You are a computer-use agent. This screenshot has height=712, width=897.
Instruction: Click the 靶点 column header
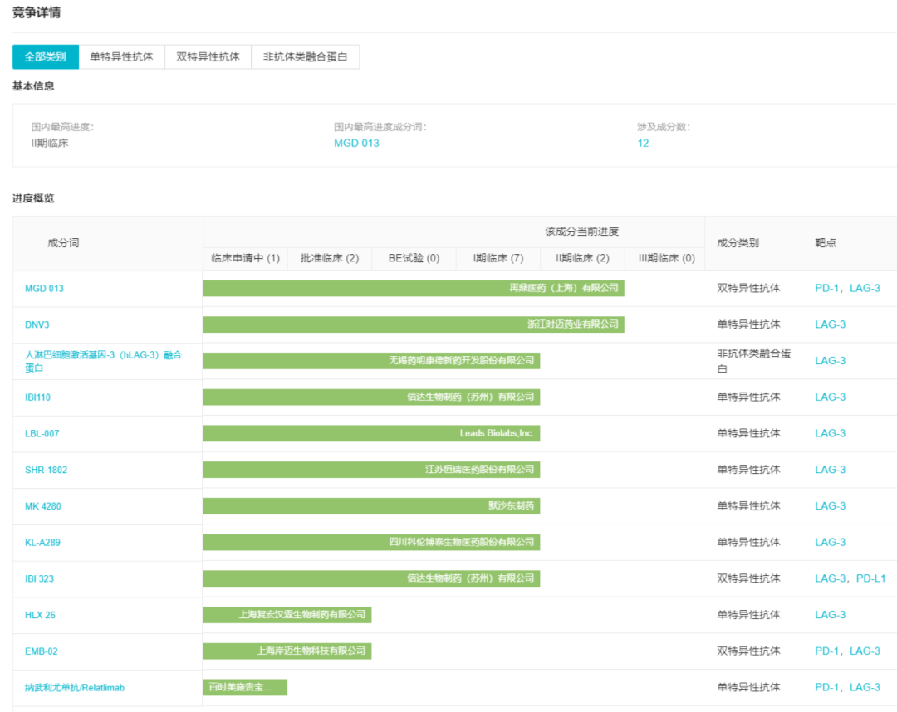coord(826,243)
